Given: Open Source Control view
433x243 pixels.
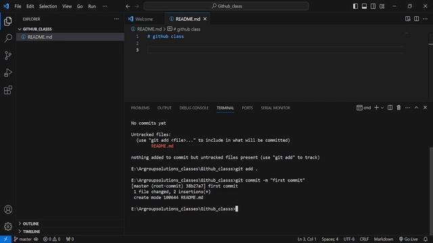Looking at the screenshot, I should 7,55.
